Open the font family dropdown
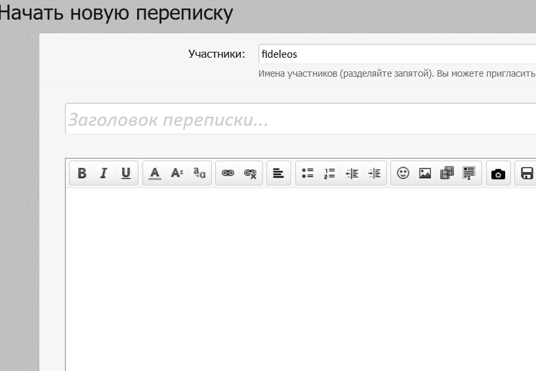The image size is (536, 371). coord(199,173)
